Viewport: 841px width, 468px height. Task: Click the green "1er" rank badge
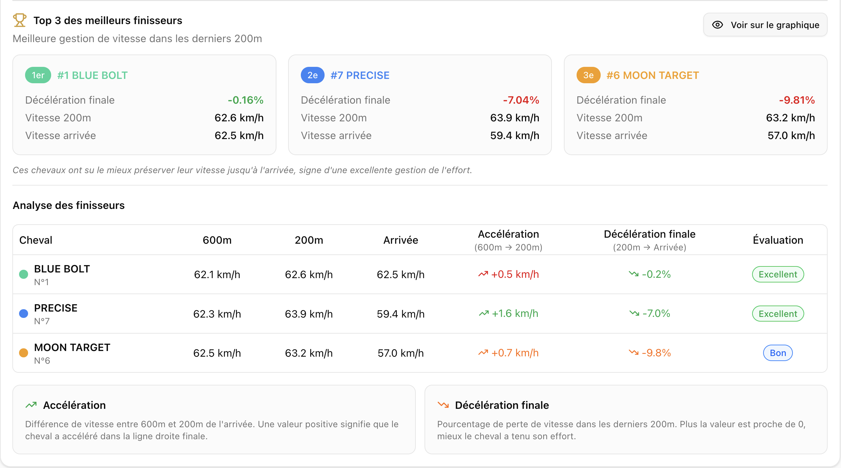point(38,75)
